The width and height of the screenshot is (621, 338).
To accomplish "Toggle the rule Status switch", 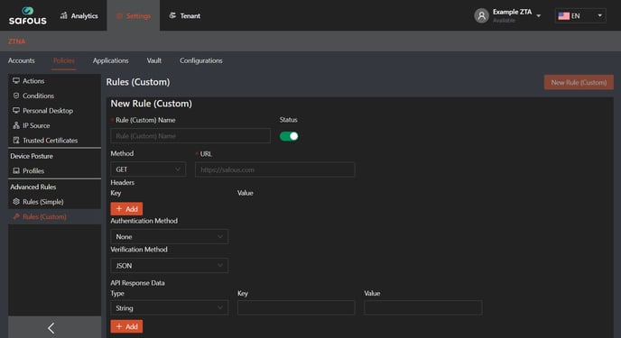I will point(289,136).
